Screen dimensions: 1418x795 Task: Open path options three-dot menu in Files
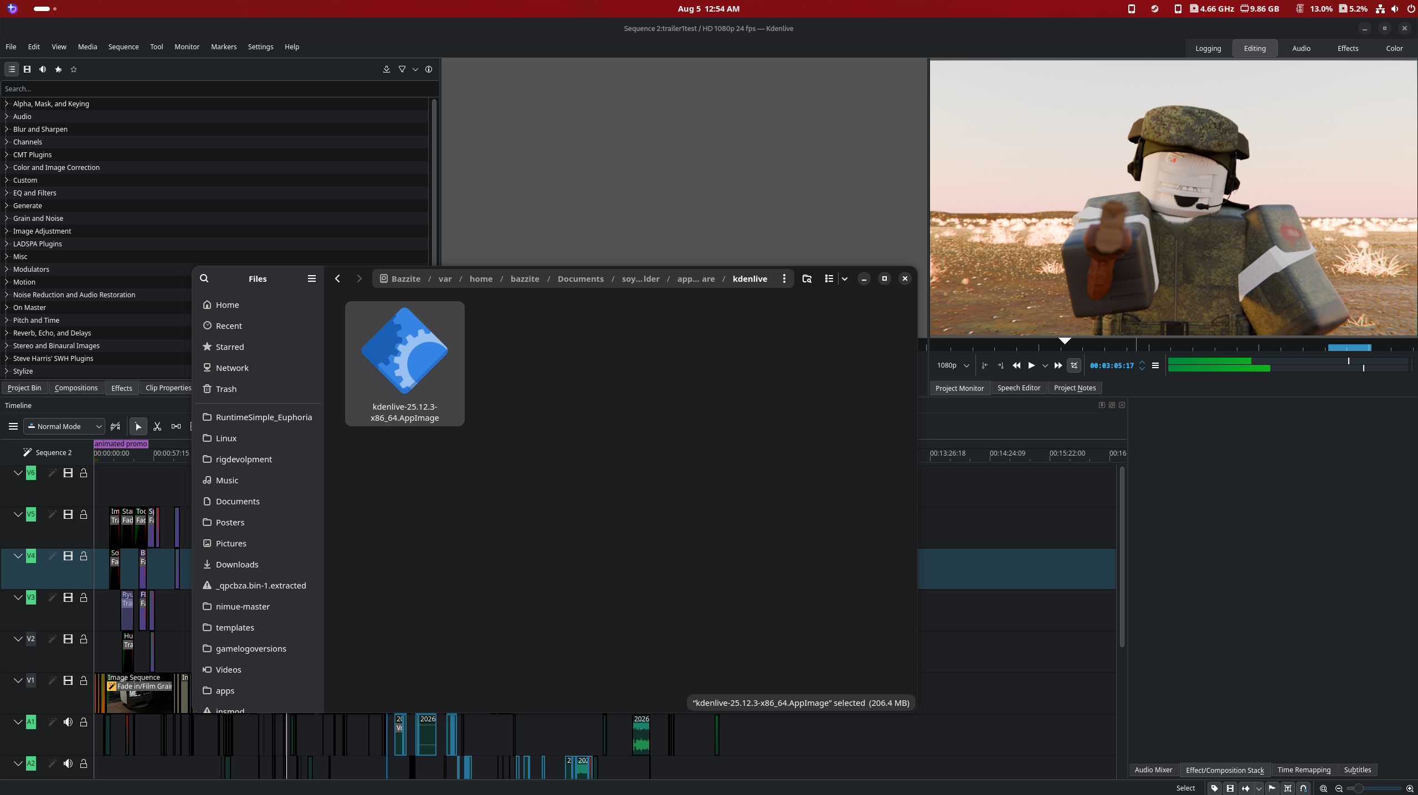coord(784,278)
